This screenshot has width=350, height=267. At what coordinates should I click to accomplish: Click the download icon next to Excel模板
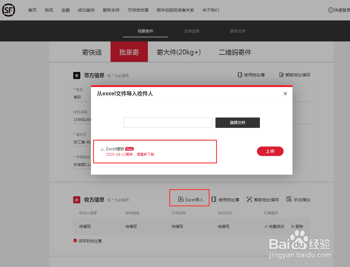point(102,149)
